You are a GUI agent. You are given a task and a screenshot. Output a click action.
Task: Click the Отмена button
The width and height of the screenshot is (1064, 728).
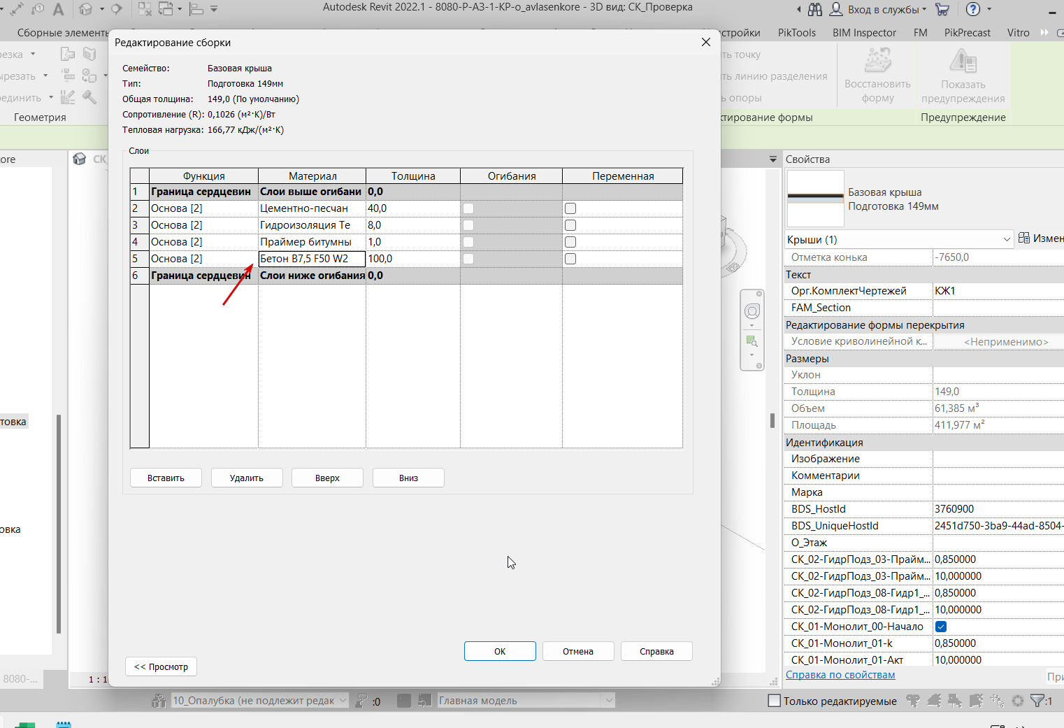coord(578,651)
